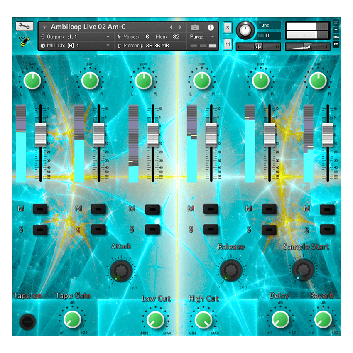Go to next instrument with right arrow

180,27
